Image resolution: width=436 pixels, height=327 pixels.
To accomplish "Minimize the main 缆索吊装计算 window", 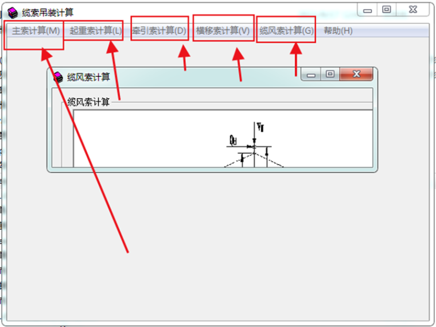I will click(x=367, y=10).
